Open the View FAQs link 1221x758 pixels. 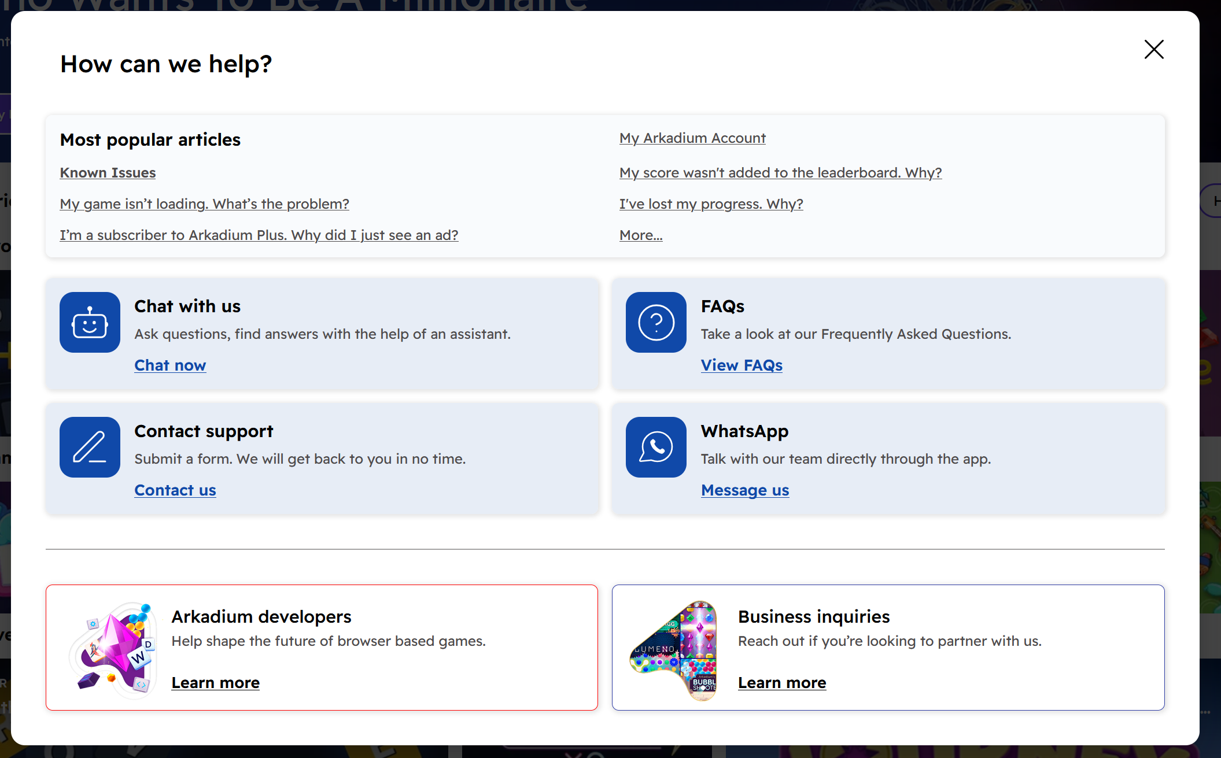tap(742, 365)
